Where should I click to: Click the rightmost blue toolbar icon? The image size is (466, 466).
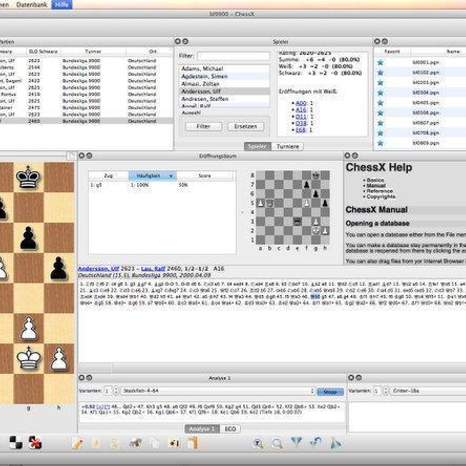(x=335, y=443)
